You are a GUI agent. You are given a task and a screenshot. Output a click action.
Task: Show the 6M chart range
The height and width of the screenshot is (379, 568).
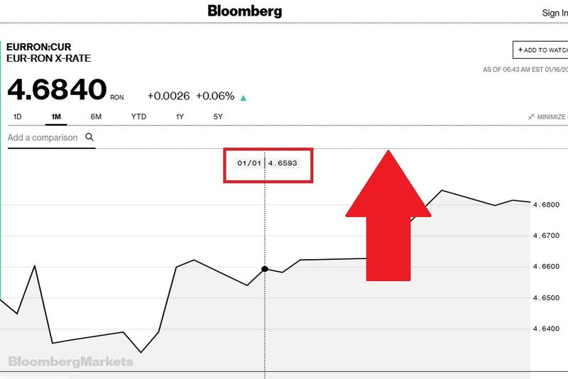96,116
